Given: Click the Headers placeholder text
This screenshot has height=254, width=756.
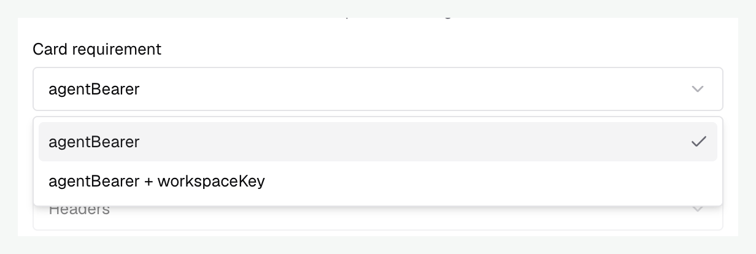Looking at the screenshot, I should click(x=79, y=210).
